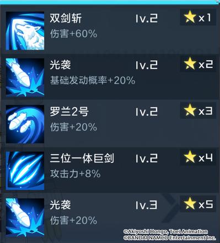220x243 pixels.
Task: Click the star x4 badge
Action: click(198, 157)
